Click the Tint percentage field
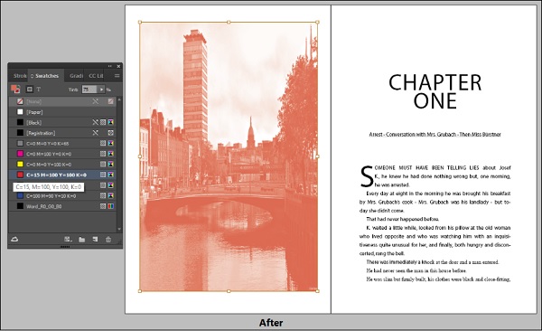Screen dimensions: 542x331 click(89, 90)
